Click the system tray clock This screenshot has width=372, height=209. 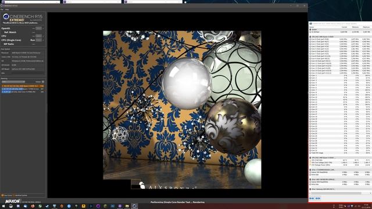click(x=366, y=206)
